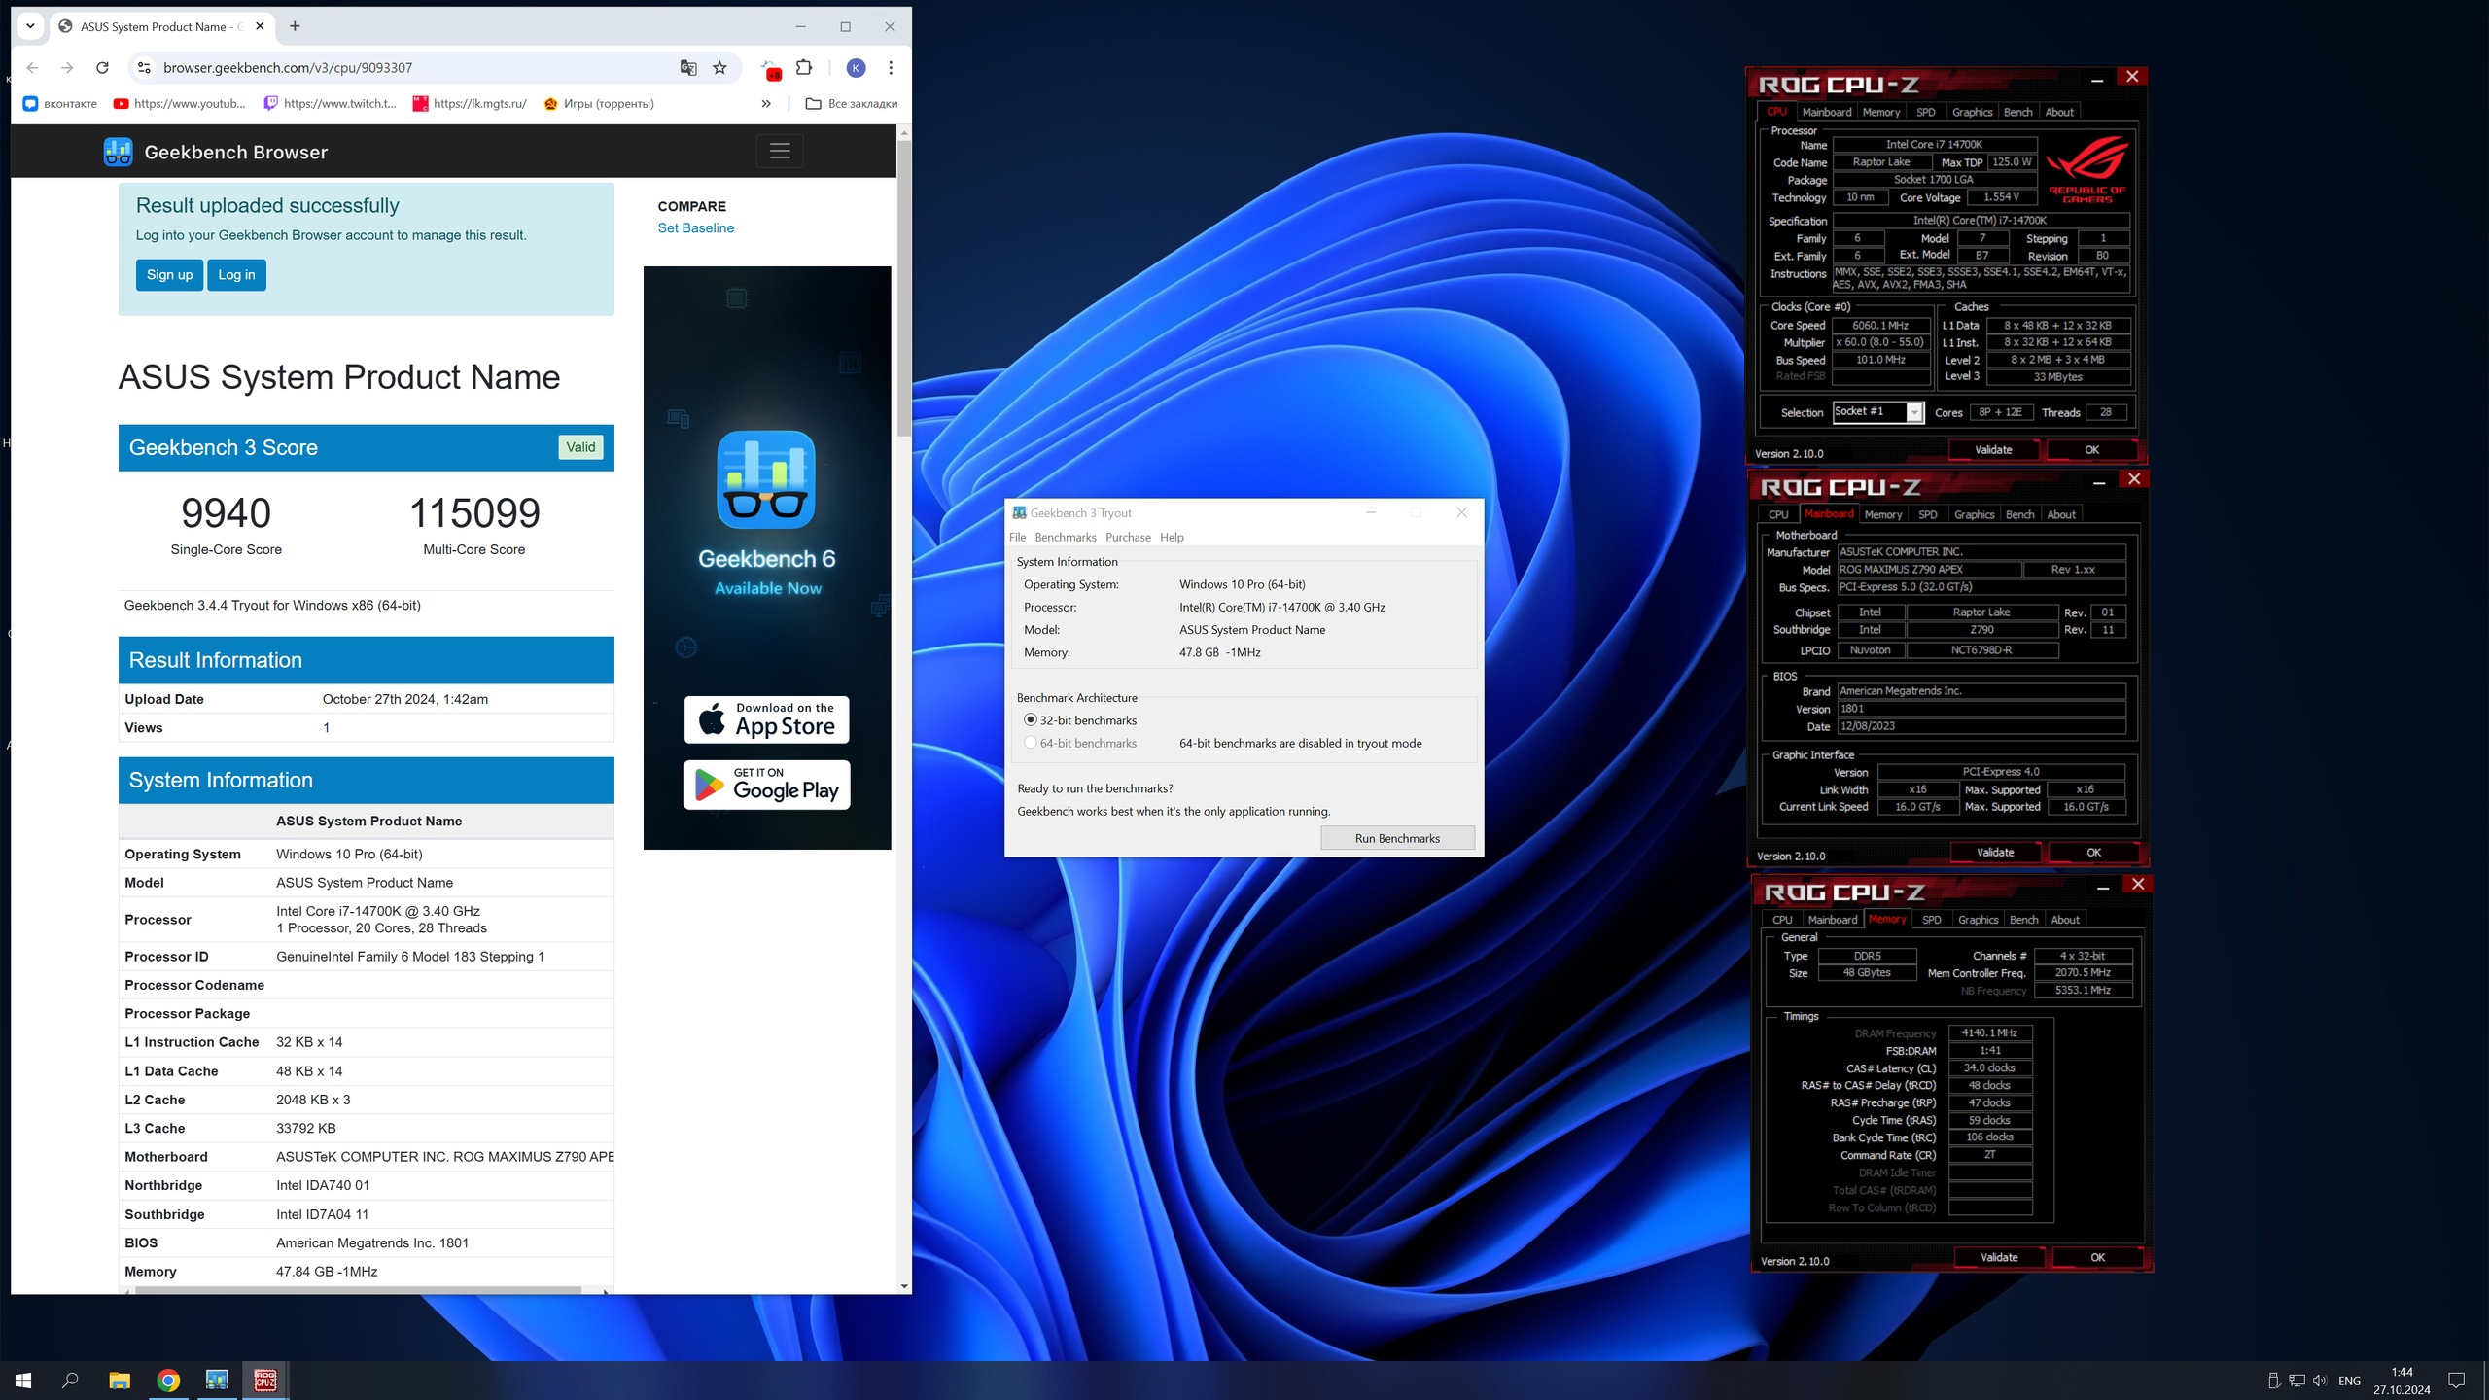The width and height of the screenshot is (2489, 1400).
Task: Open SPD tab in top CPU-Z window
Action: [1925, 112]
